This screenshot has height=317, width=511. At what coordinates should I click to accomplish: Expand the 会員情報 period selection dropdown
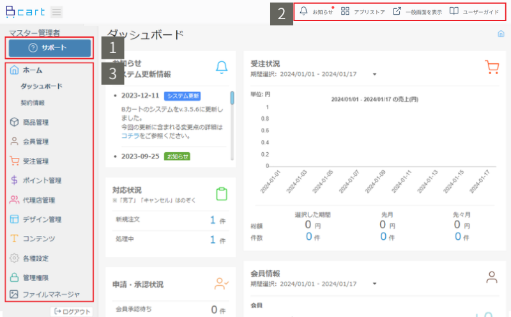pos(375,284)
